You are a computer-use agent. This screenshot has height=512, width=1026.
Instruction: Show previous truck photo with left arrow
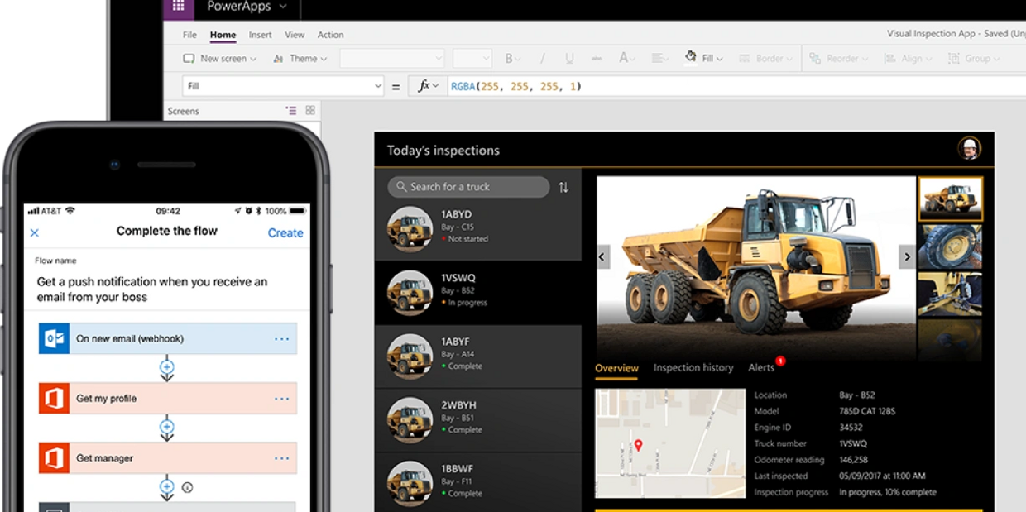tap(602, 257)
